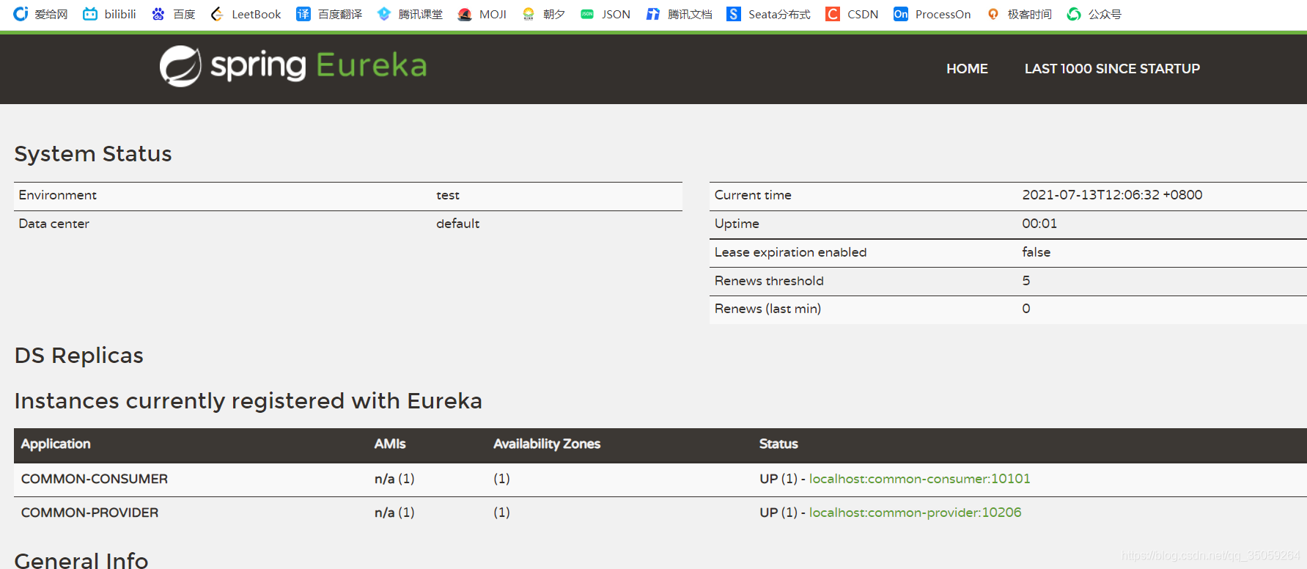
Task: Select the COMMON-PROVIDER application cell
Action: pyautogui.click(x=89, y=513)
